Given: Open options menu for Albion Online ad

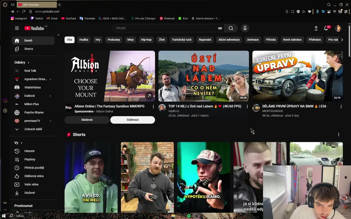Looking at the screenshot, I should click(x=153, y=106).
